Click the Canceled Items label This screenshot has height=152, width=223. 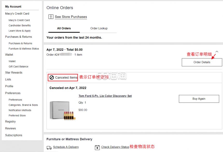coord(66,78)
